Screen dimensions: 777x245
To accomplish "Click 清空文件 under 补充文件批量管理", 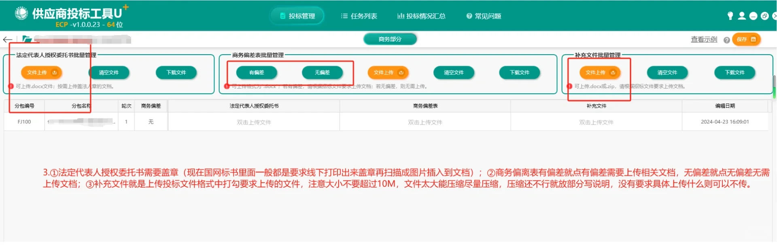I will coord(667,73).
